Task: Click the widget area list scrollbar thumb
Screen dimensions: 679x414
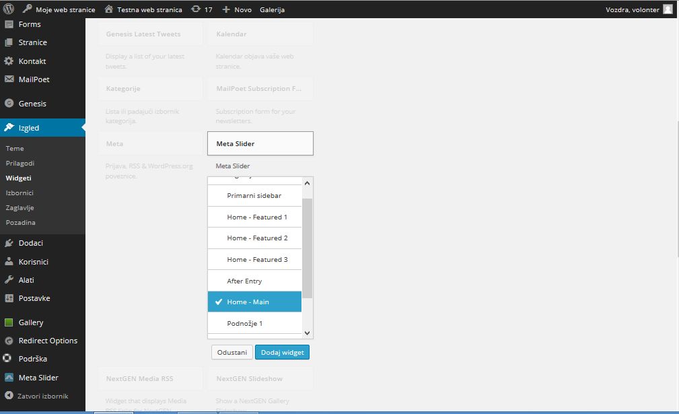Action: pyautogui.click(x=307, y=248)
